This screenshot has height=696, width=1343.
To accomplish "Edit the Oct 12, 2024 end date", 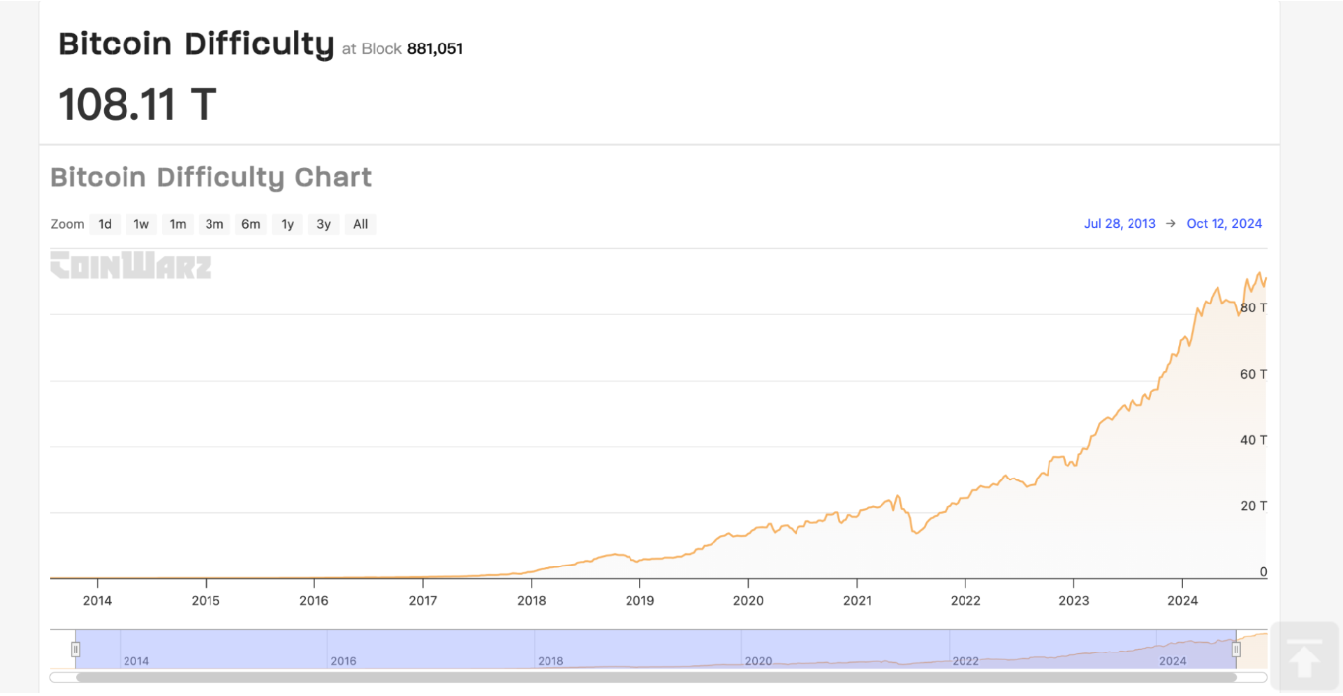I will pos(1224,224).
